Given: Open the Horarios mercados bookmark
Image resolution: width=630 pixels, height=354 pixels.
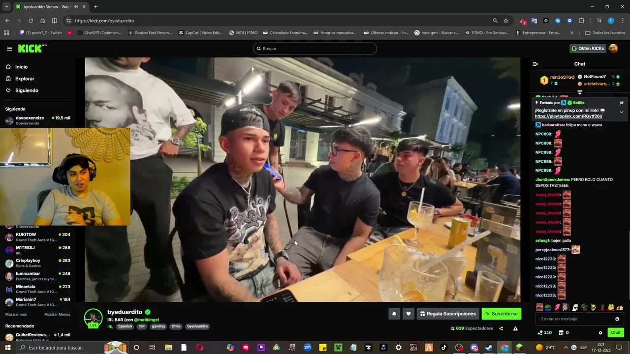Looking at the screenshot, I should coord(334,33).
